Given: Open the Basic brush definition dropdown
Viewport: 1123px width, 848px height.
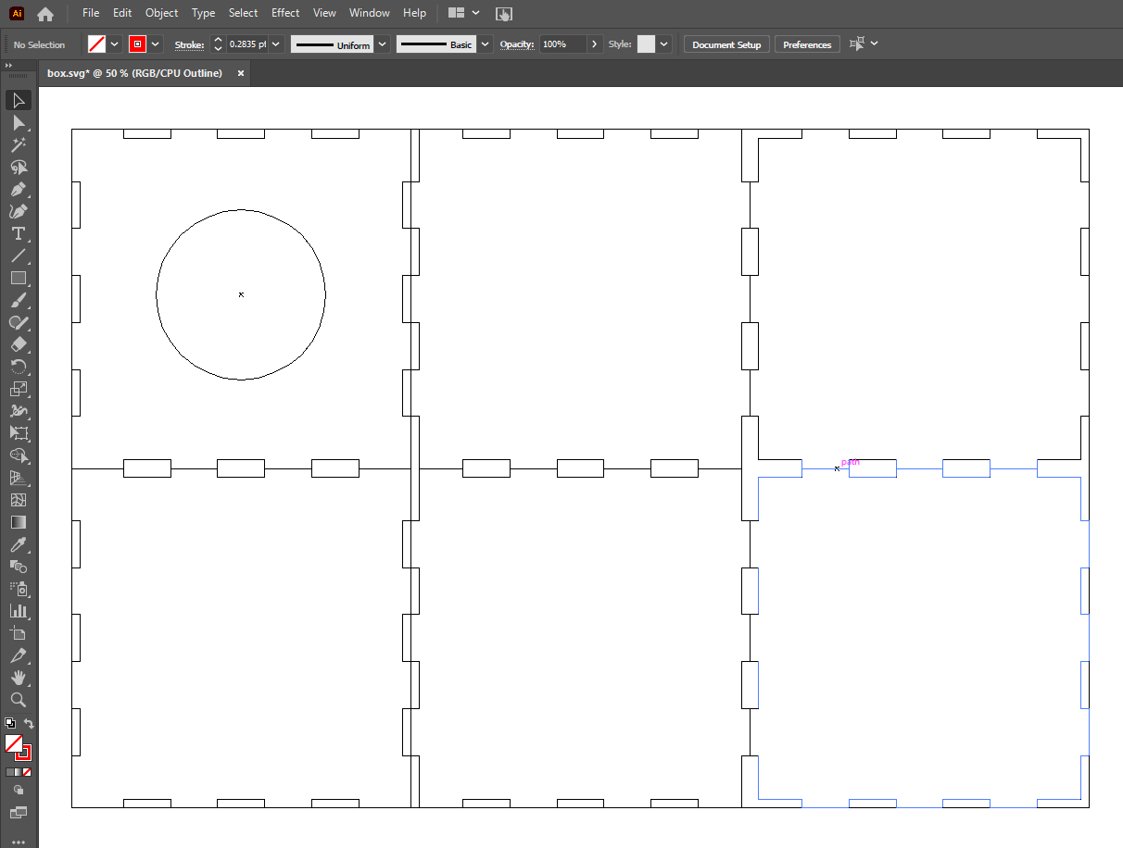Looking at the screenshot, I should [485, 44].
